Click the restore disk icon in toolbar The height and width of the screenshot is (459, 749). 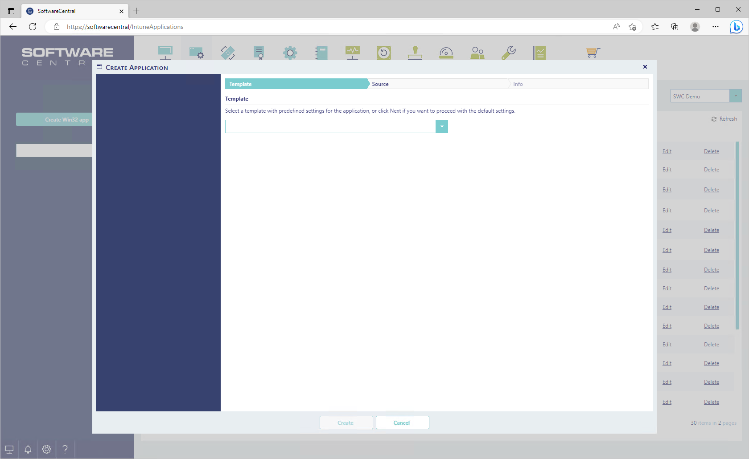point(383,53)
